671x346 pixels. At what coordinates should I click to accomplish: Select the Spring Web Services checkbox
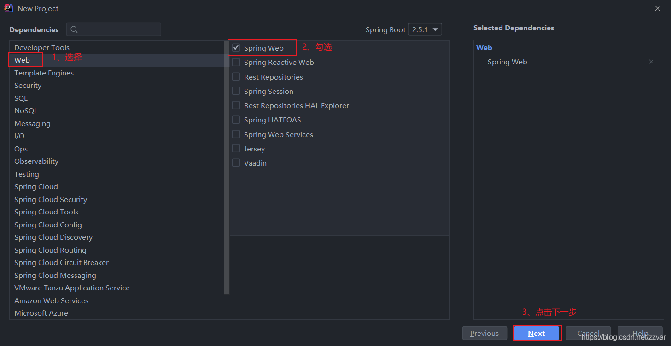pos(236,134)
